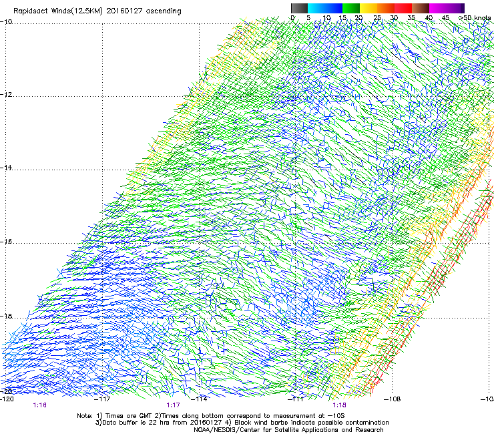Click the -108 longitude axis label
Viewport: 494px width, 434px height.
(x=393, y=399)
